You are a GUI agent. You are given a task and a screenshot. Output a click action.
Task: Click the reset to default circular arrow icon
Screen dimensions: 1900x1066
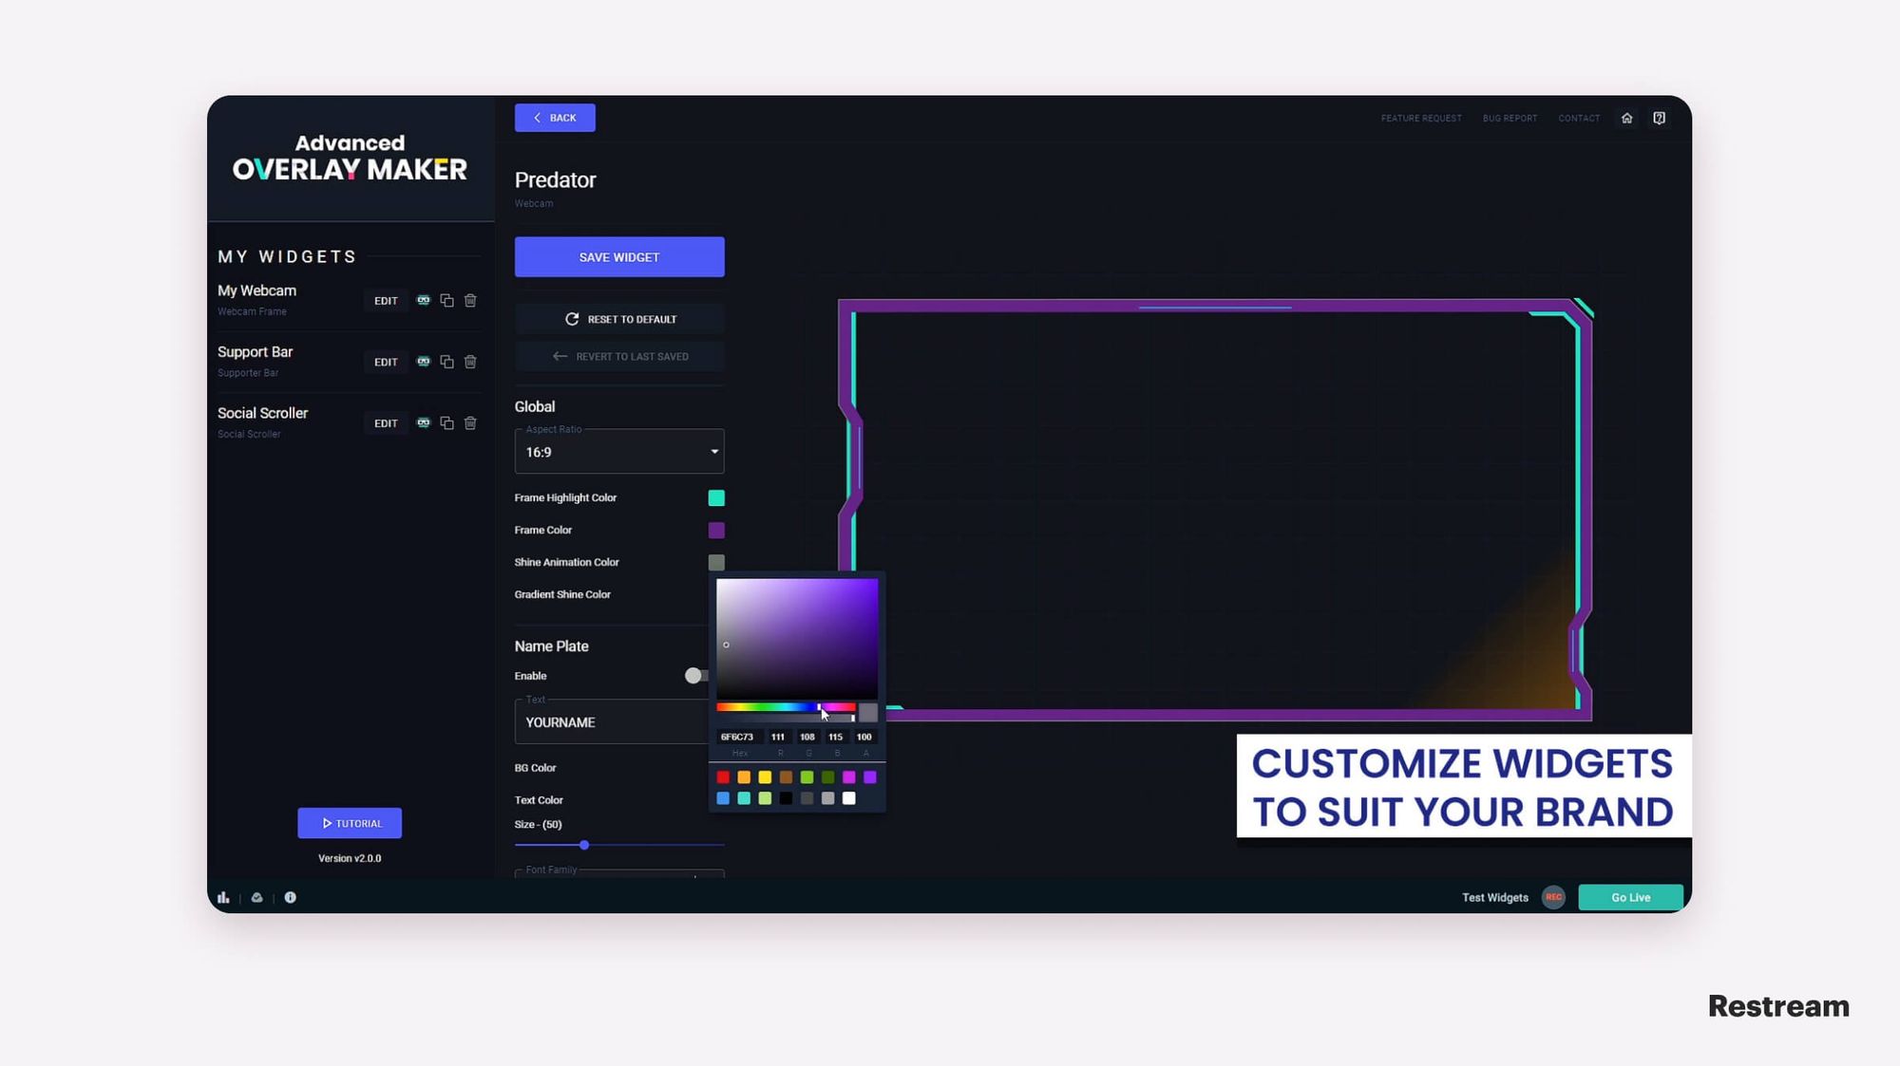[570, 318]
